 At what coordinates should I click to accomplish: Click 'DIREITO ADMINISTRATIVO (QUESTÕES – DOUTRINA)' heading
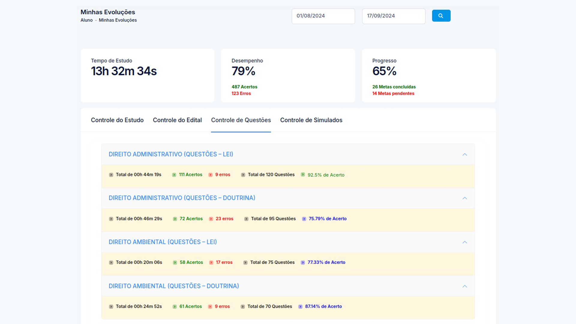click(x=182, y=198)
